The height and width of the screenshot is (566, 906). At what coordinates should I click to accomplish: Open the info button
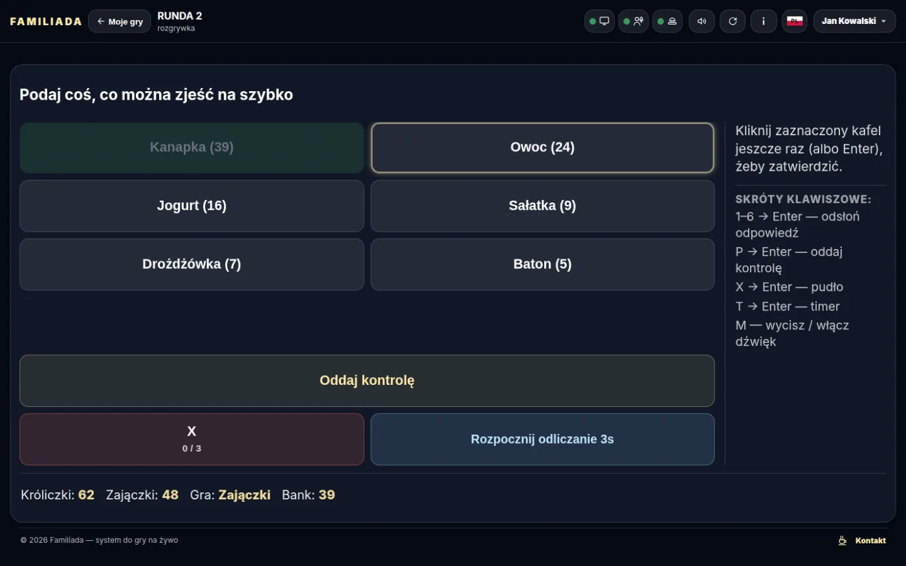click(764, 21)
